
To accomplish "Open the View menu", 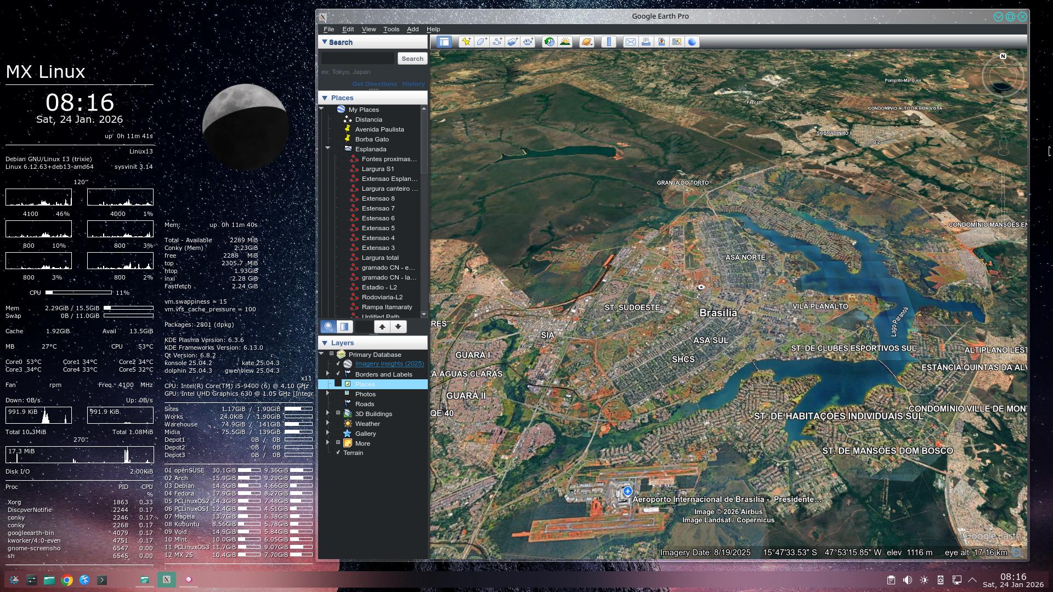I will coord(369,29).
